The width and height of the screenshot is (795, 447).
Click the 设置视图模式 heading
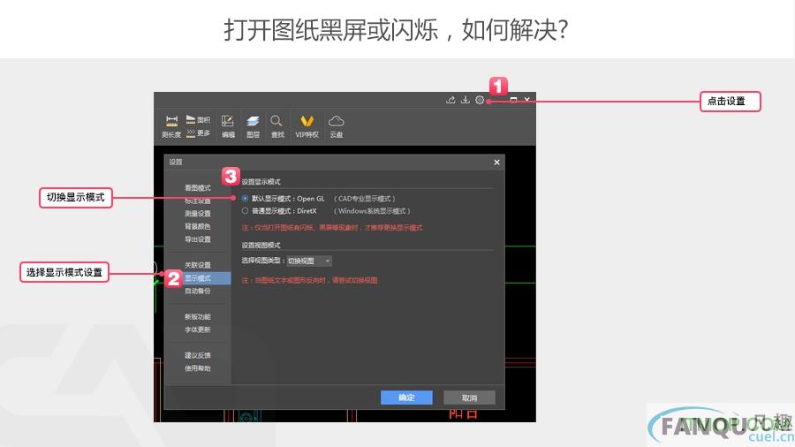[261, 246]
